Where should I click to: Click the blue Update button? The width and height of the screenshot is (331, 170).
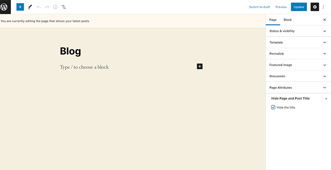pos(299,7)
